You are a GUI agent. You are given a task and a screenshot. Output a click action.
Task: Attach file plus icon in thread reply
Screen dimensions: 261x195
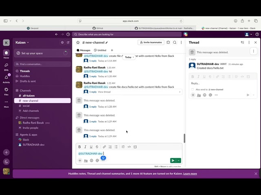click(x=193, y=95)
